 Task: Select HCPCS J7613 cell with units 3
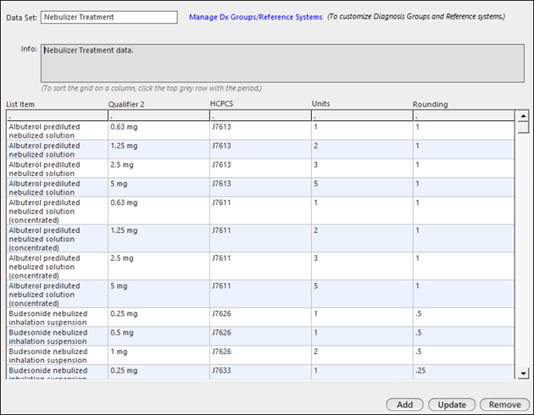coord(260,169)
